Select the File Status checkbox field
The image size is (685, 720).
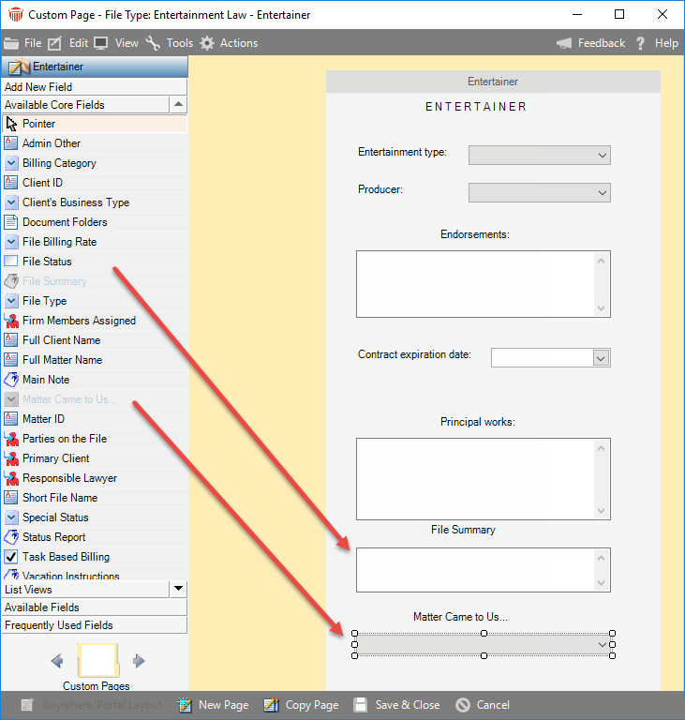pyautogui.click(x=11, y=262)
